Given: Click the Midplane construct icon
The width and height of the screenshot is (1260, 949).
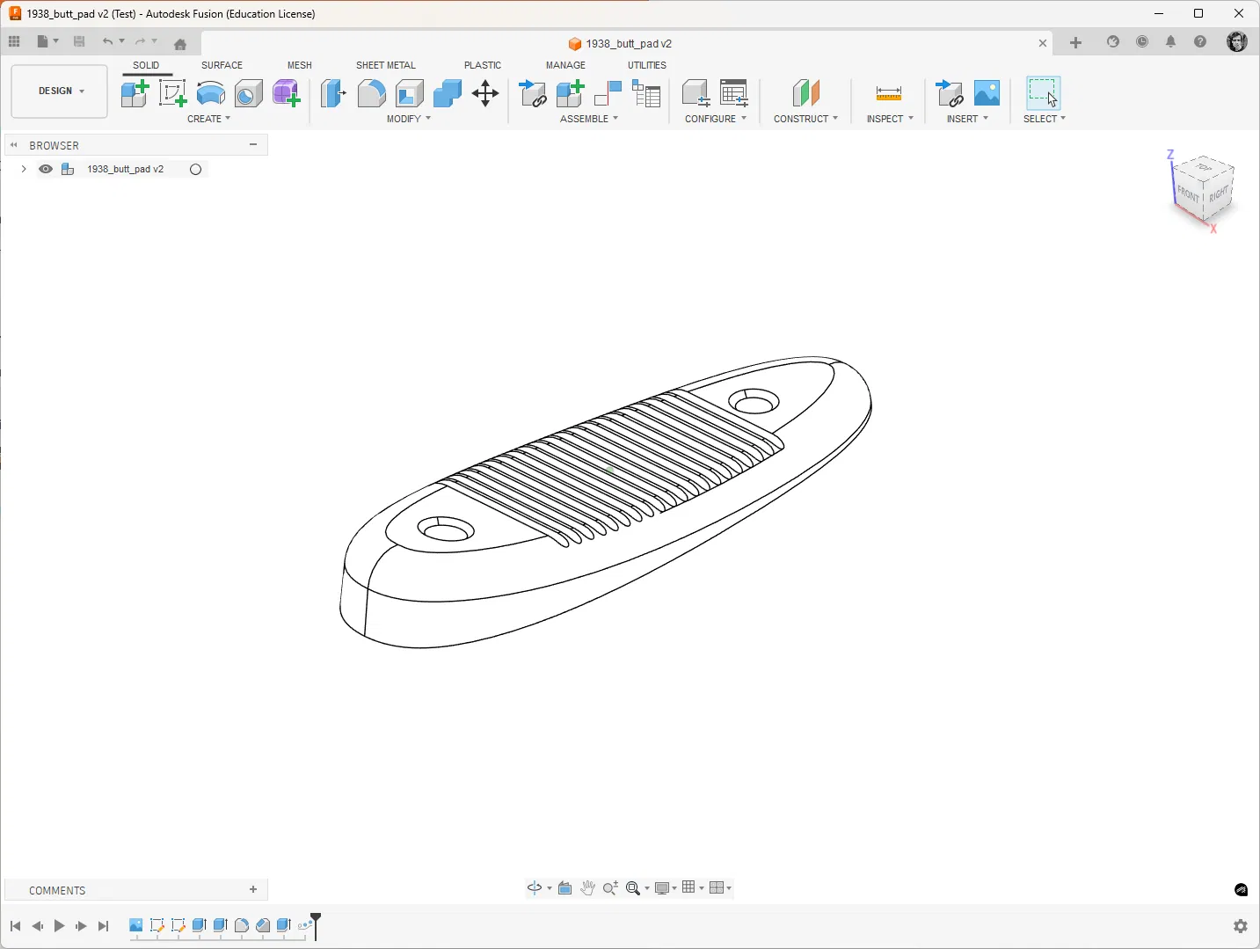Looking at the screenshot, I should coord(805,93).
